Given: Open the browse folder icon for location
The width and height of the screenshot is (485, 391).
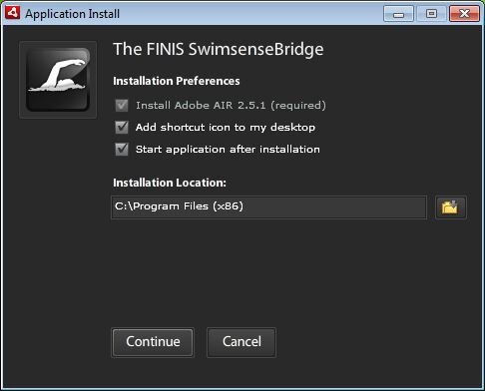Looking at the screenshot, I should point(450,207).
